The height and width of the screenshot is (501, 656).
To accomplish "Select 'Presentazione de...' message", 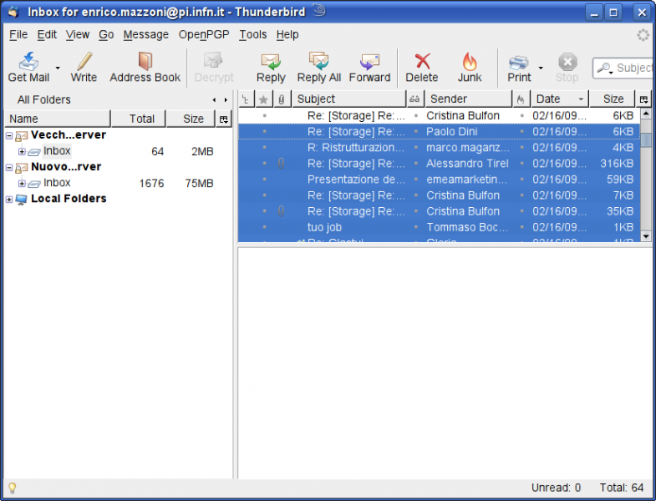I will click(x=439, y=180).
